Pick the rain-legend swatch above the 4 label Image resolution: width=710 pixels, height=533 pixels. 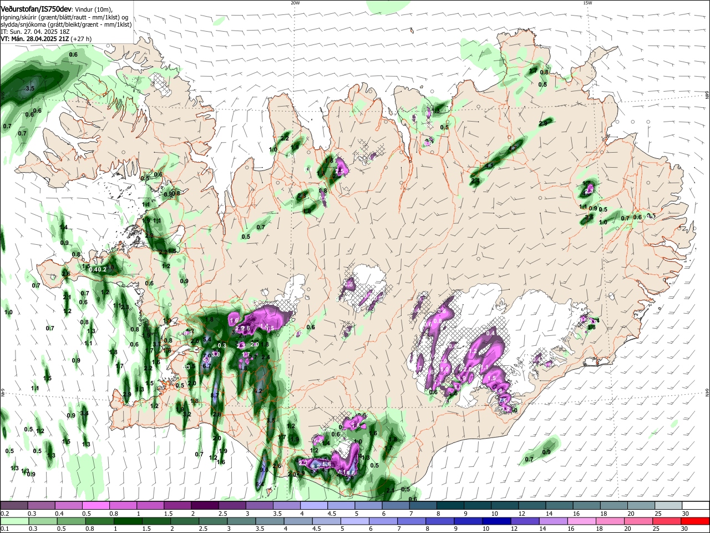[x=298, y=521]
